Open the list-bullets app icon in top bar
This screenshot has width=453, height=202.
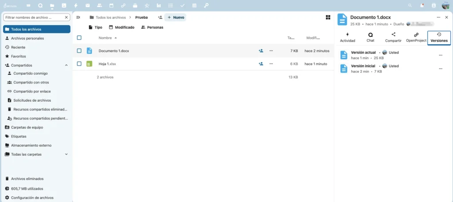coord(170,5)
